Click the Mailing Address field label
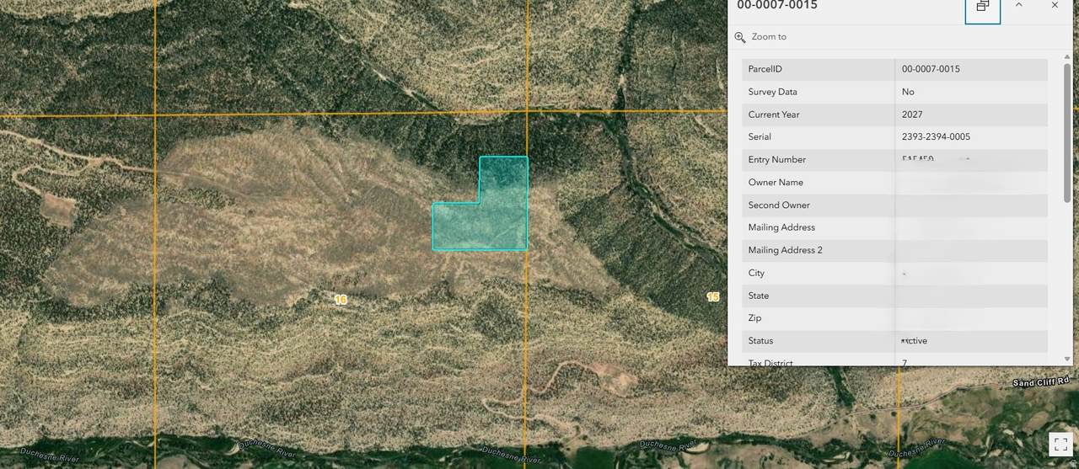The width and height of the screenshot is (1079, 469). pyautogui.click(x=781, y=227)
